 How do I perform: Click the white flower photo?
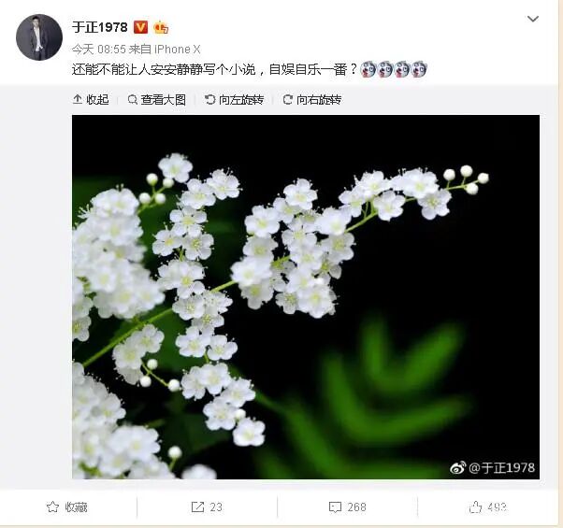pos(306,297)
